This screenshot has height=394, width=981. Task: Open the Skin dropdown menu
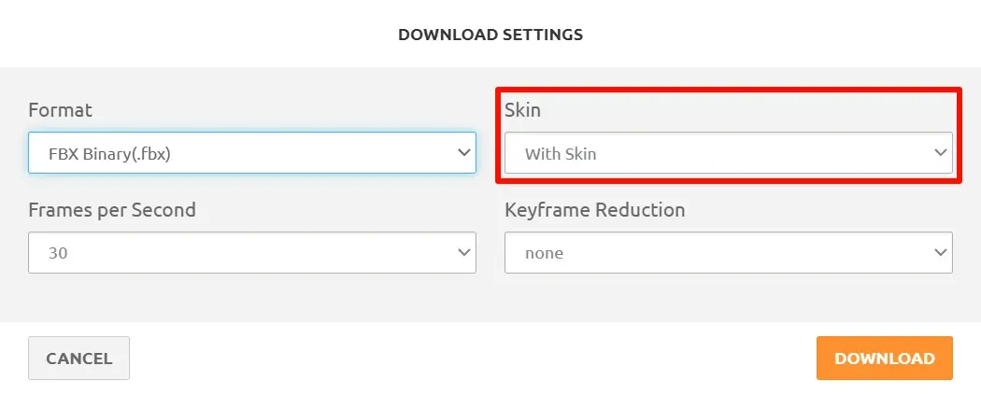point(728,152)
